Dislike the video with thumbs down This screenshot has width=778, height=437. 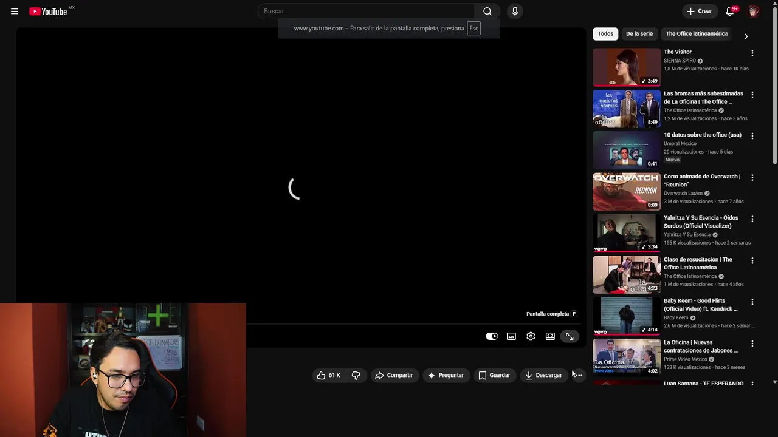pyautogui.click(x=356, y=375)
